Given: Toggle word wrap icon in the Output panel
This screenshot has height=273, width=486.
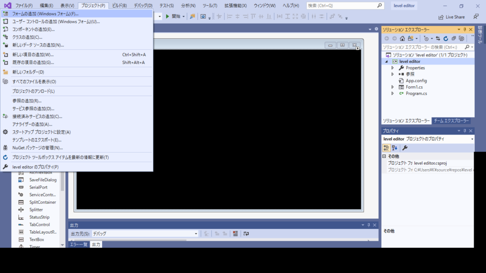Looking at the screenshot, I should (x=246, y=234).
